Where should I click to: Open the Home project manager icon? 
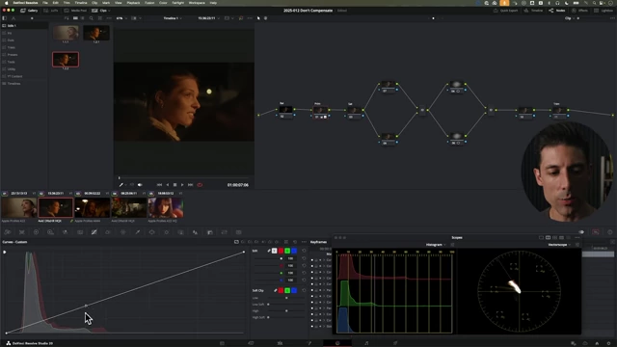pos(597,343)
